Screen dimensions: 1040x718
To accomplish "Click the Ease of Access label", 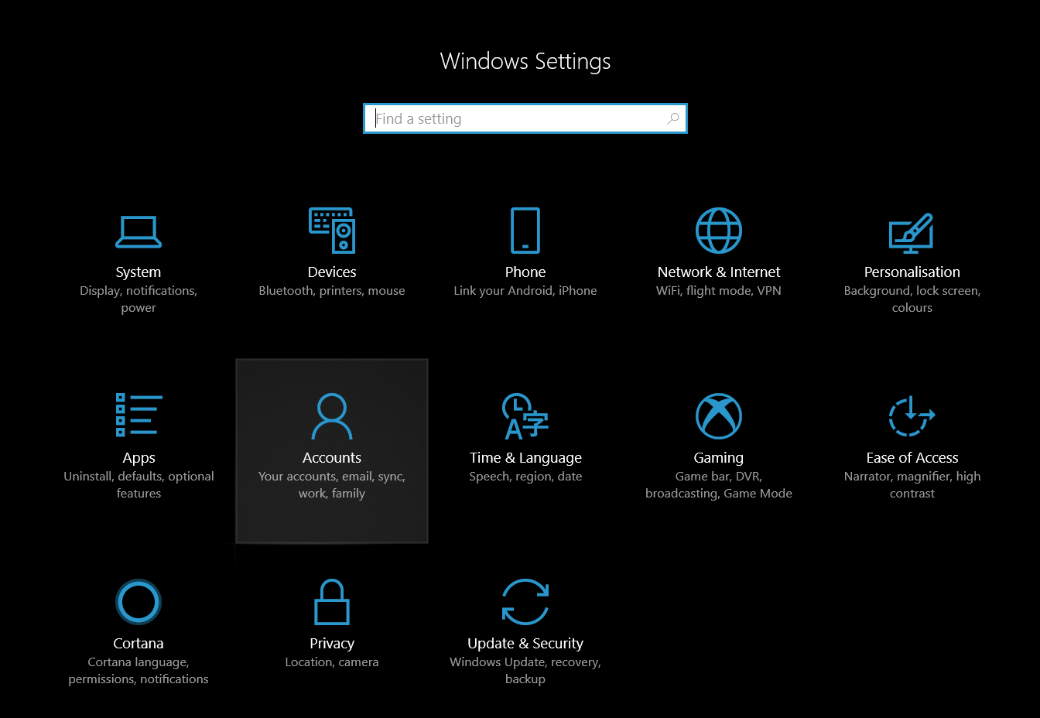I will [x=912, y=457].
